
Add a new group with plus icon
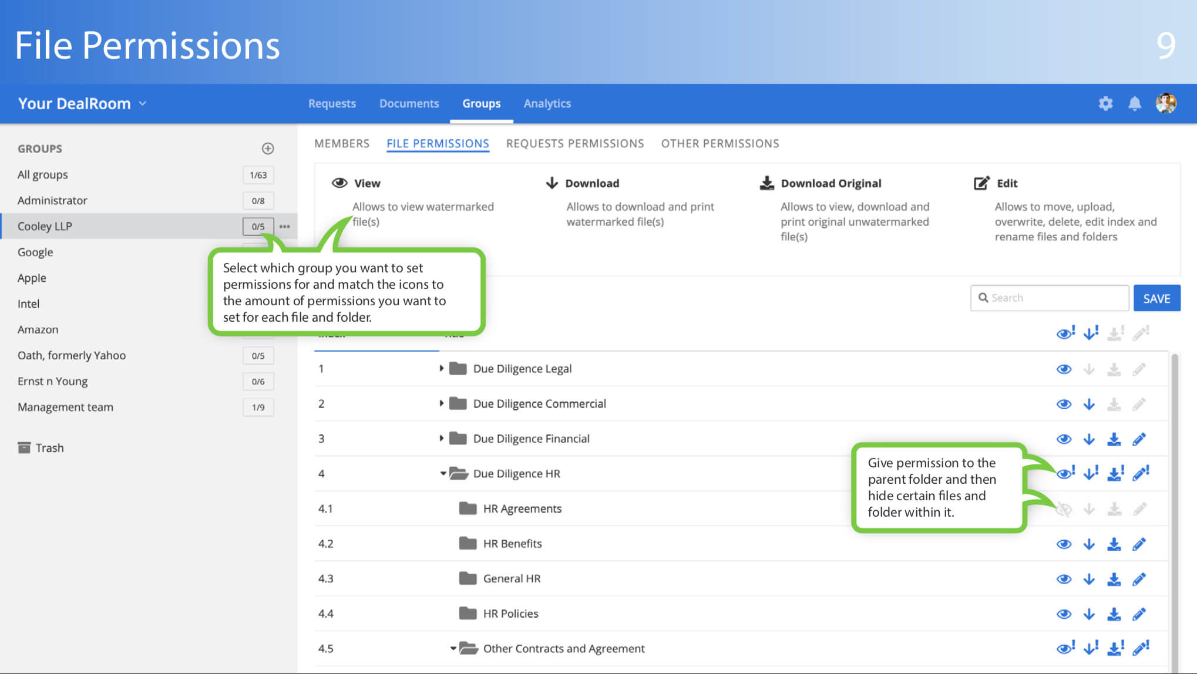point(268,149)
